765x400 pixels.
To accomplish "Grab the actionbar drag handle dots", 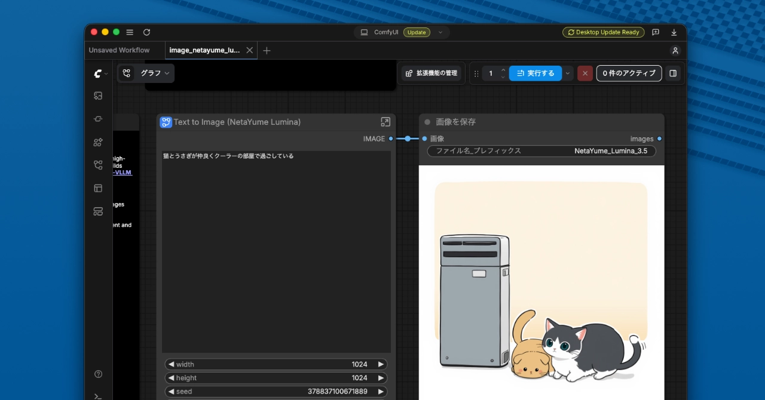I will (x=476, y=73).
